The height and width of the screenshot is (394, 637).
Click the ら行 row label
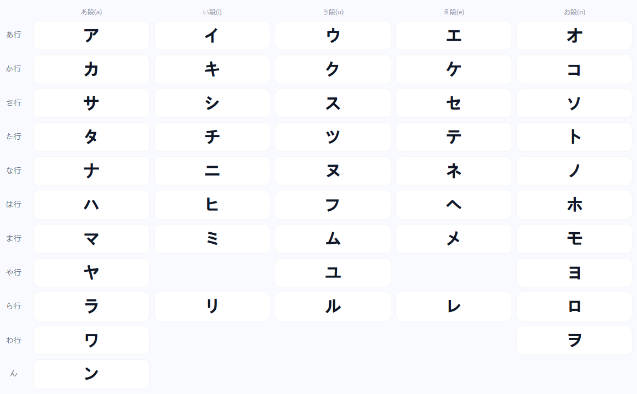pyautogui.click(x=13, y=307)
